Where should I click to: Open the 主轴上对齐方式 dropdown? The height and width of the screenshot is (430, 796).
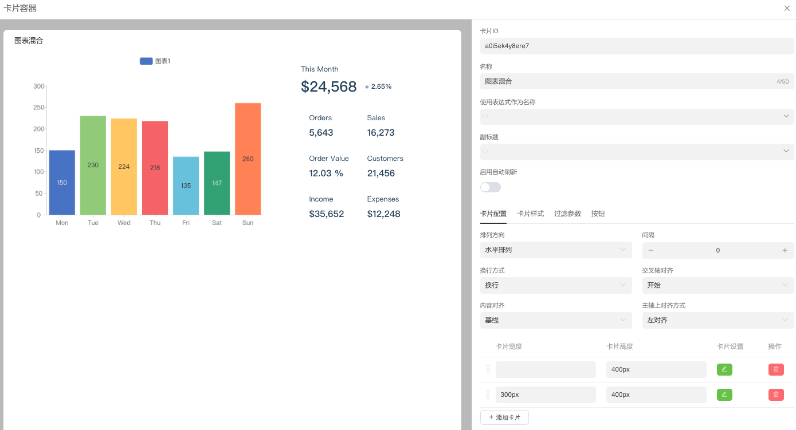point(717,320)
